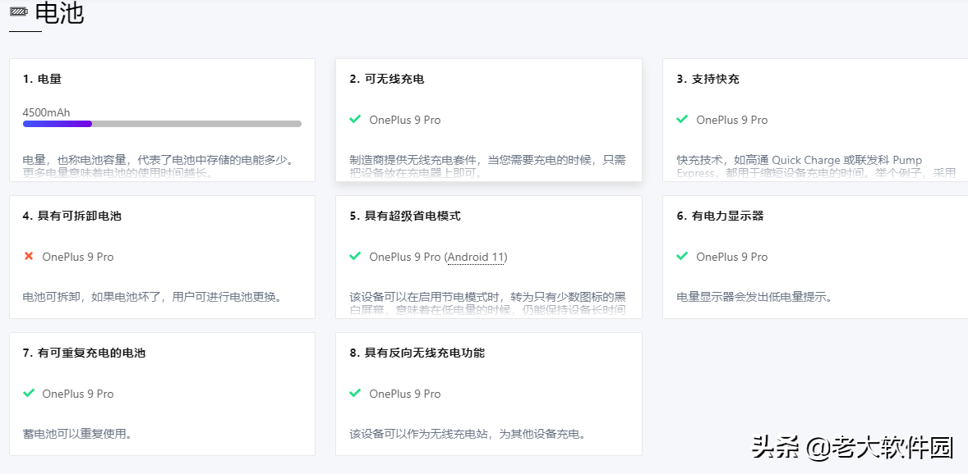The width and height of the screenshot is (968, 474).
Task: Open the 6. 有电力显示器 card title
Action: 720,216
